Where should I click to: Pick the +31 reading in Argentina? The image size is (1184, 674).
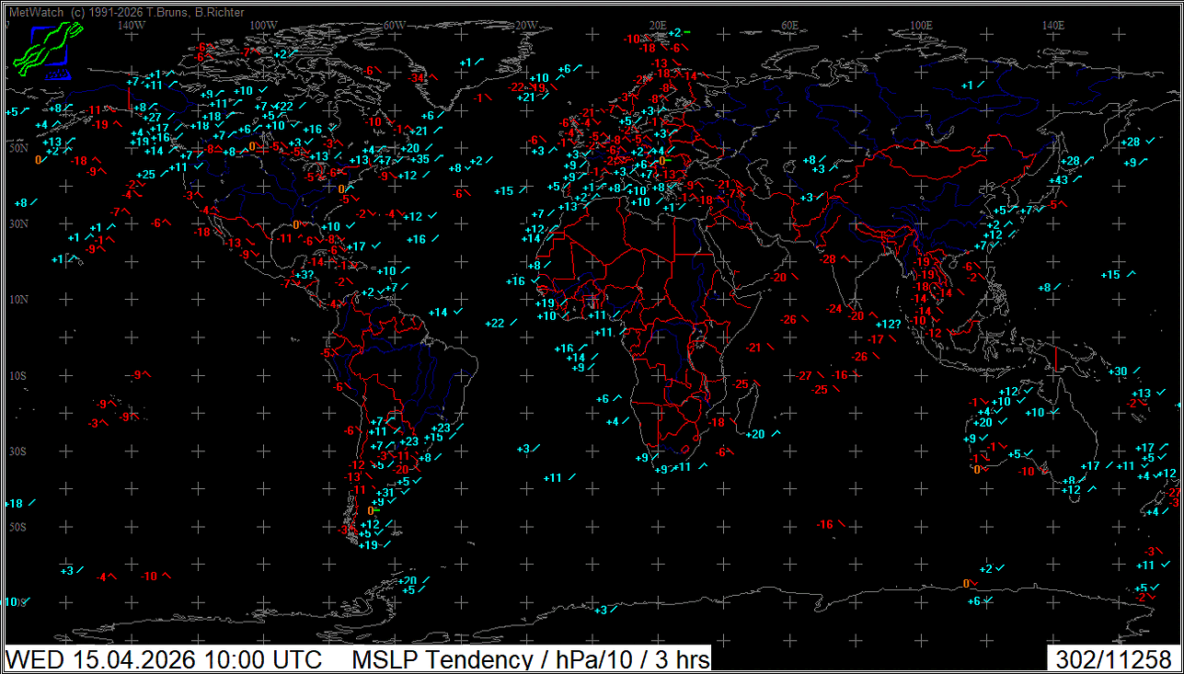pos(385,493)
